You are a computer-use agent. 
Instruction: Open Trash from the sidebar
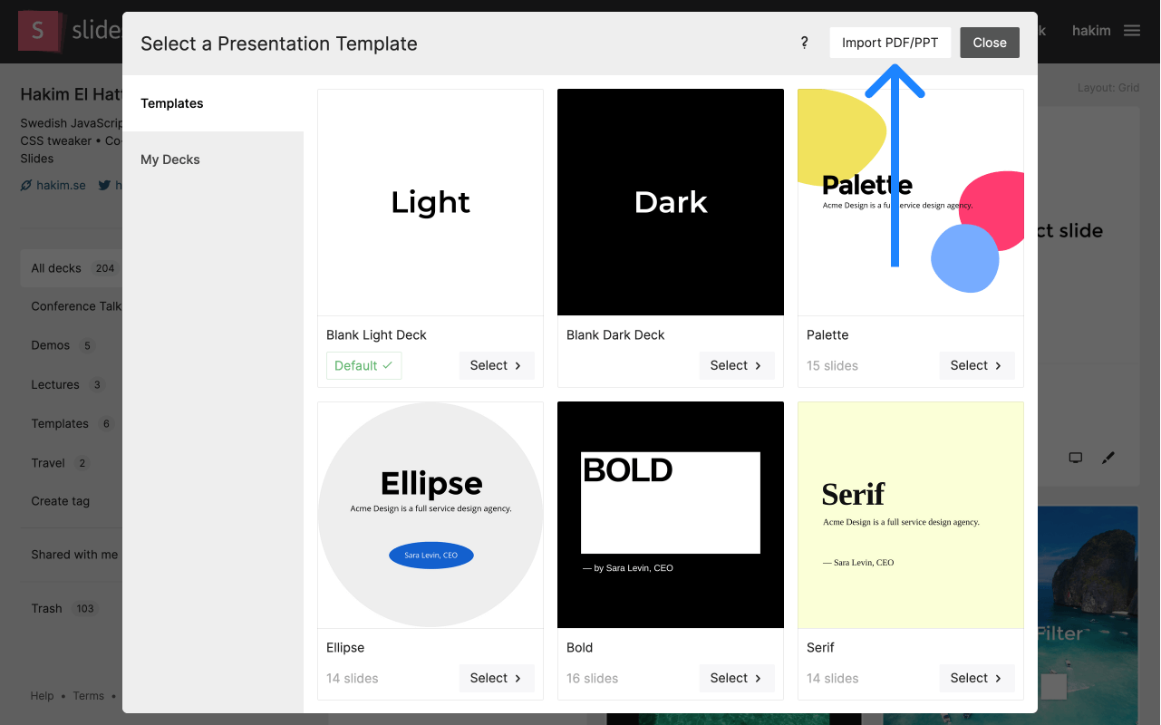click(46, 608)
